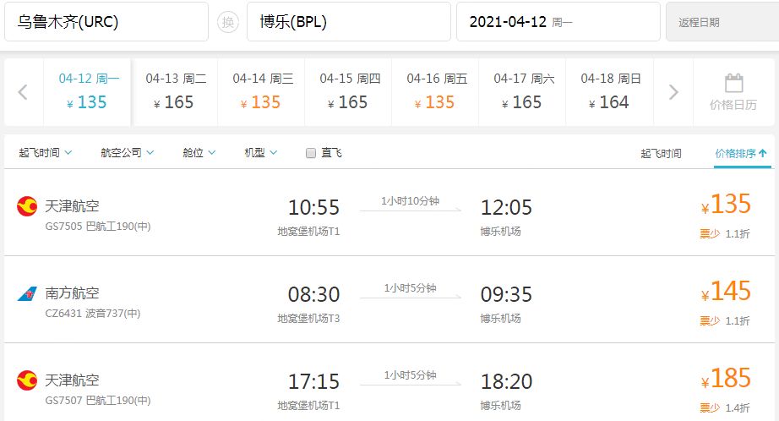Open the price calendar icon
The height and width of the screenshot is (421, 779).
tap(733, 84)
